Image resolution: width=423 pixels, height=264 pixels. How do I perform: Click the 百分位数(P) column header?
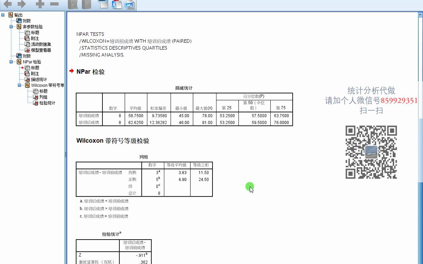coord(254,96)
